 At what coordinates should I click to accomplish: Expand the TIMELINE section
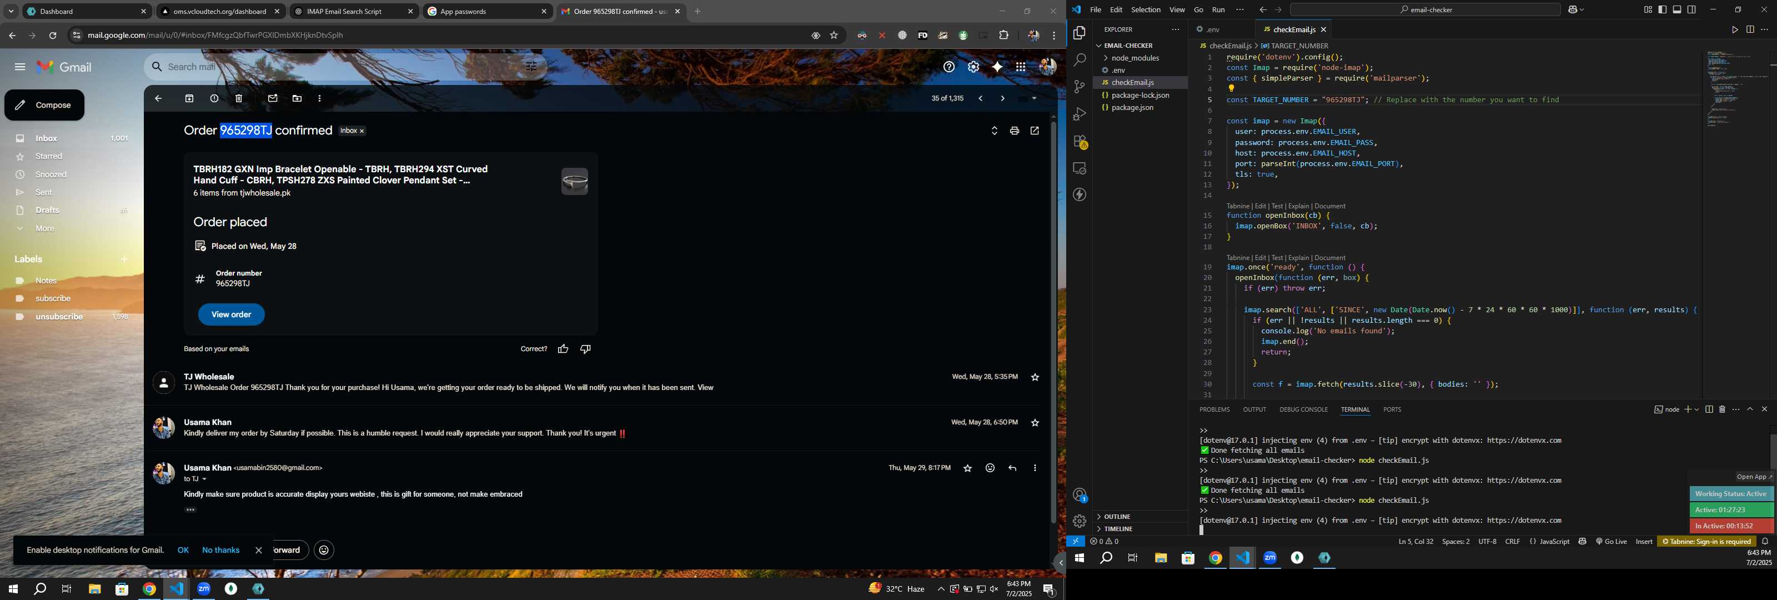[x=1118, y=529]
